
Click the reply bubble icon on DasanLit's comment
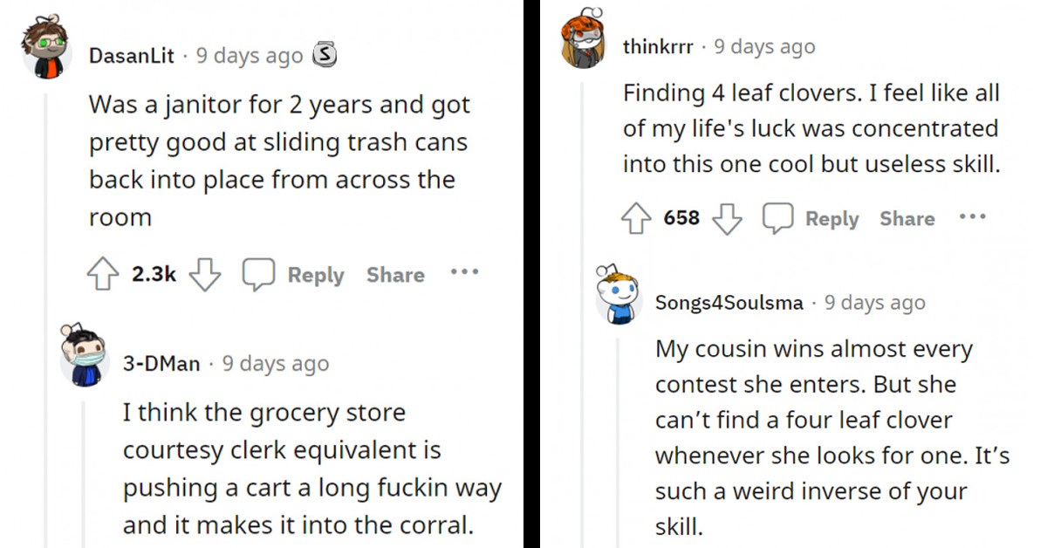[x=258, y=272]
